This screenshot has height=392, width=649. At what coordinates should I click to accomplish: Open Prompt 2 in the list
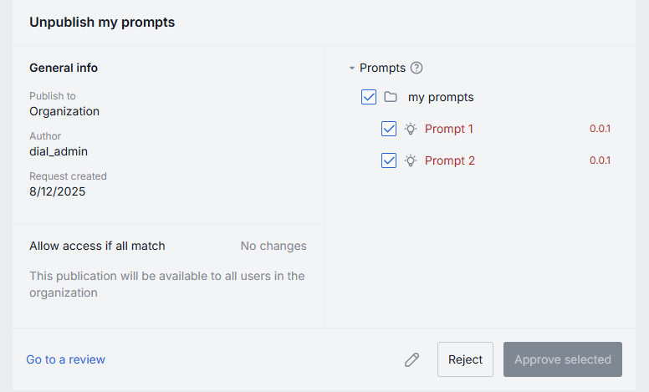pyautogui.click(x=449, y=160)
